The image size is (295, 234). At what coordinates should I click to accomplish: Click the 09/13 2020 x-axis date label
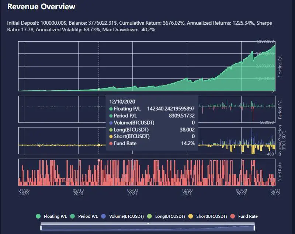pos(78,192)
